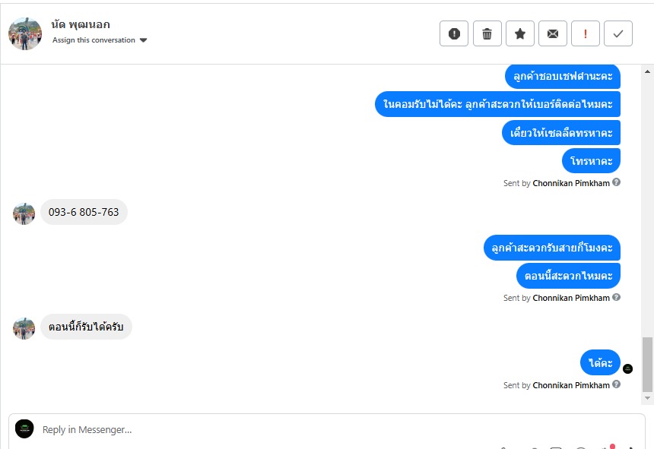Screen dimensions: 654x449
Task: Open Chonnikan Pimkham link below โทรหาคะ message
Action: (x=571, y=183)
